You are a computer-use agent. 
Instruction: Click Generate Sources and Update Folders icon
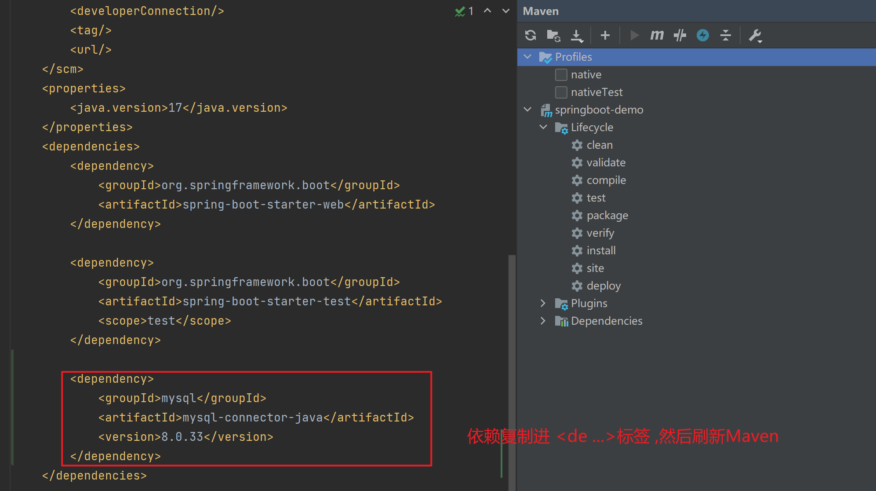point(553,35)
